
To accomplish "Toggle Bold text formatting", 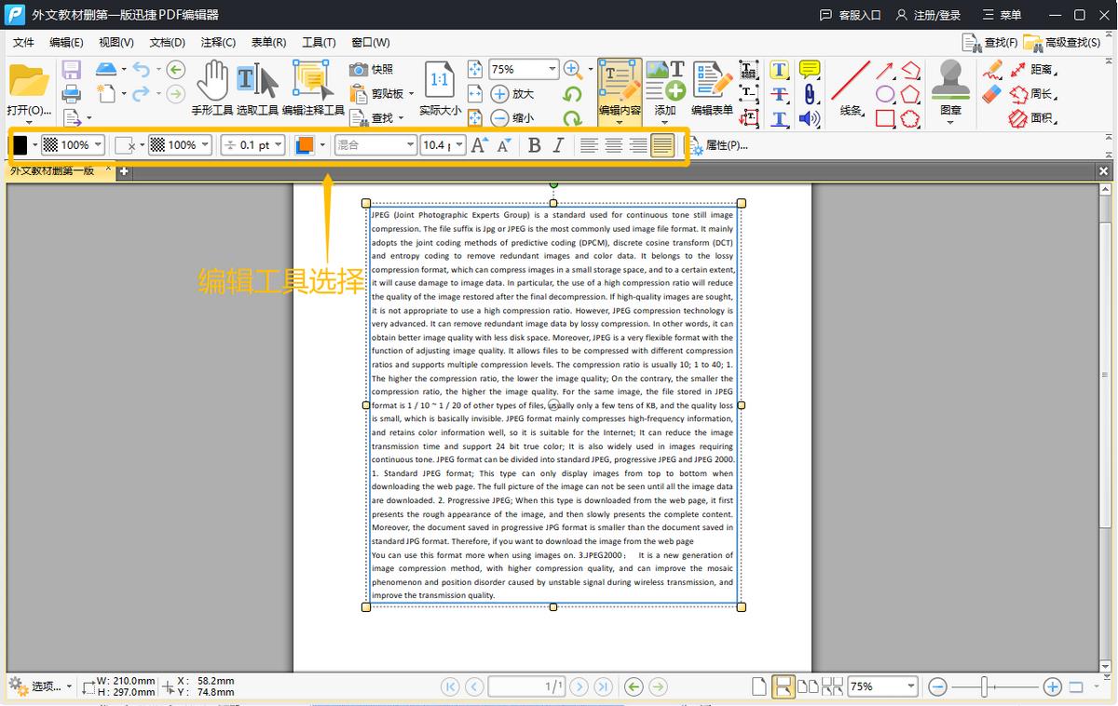I will coord(534,145).
